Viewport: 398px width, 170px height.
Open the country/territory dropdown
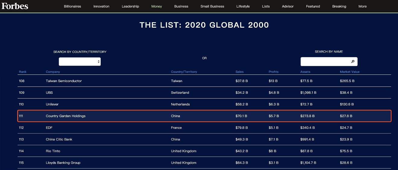80,62
